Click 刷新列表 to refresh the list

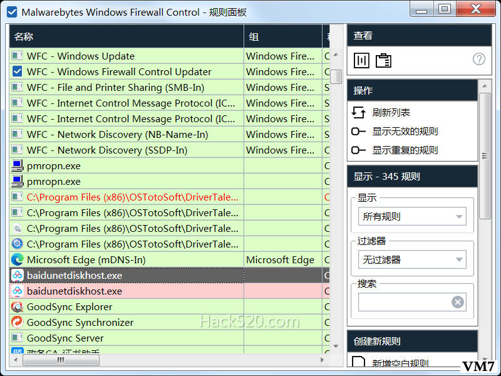pos(391,113)
